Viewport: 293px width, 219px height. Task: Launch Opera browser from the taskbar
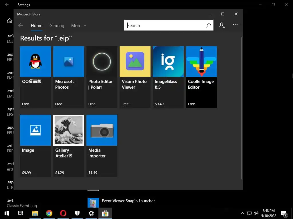pos(63,213)
